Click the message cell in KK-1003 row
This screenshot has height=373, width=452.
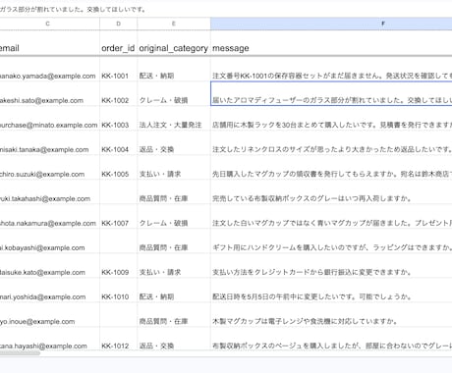[x=331, y=119]
